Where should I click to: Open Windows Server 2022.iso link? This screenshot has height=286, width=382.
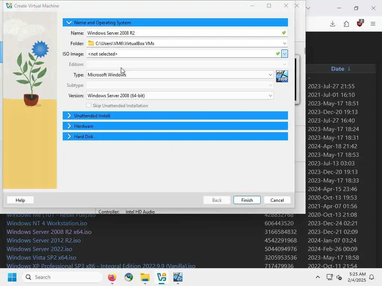[x=40, y=249]
